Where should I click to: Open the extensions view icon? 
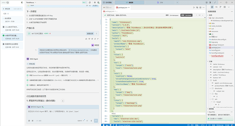[225, 7]
